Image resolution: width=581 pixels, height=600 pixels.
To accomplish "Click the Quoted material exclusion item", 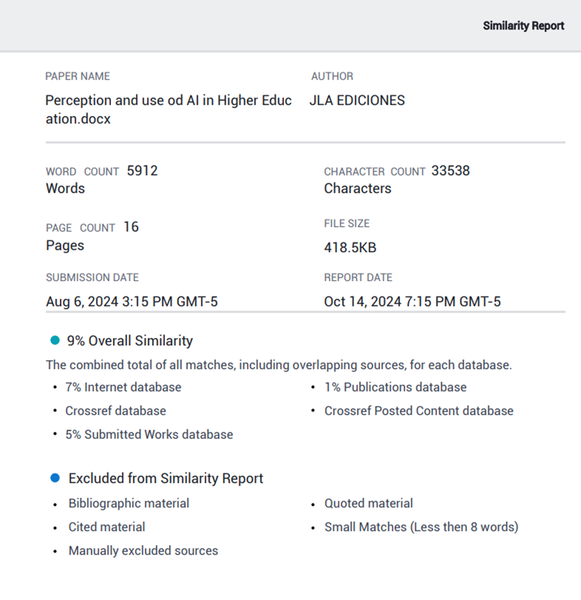I will [x=369, y=503].
